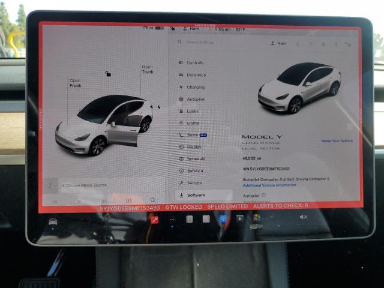
Task: Tap the Autopilot info circle icon
Action: [x=264, y=196]
